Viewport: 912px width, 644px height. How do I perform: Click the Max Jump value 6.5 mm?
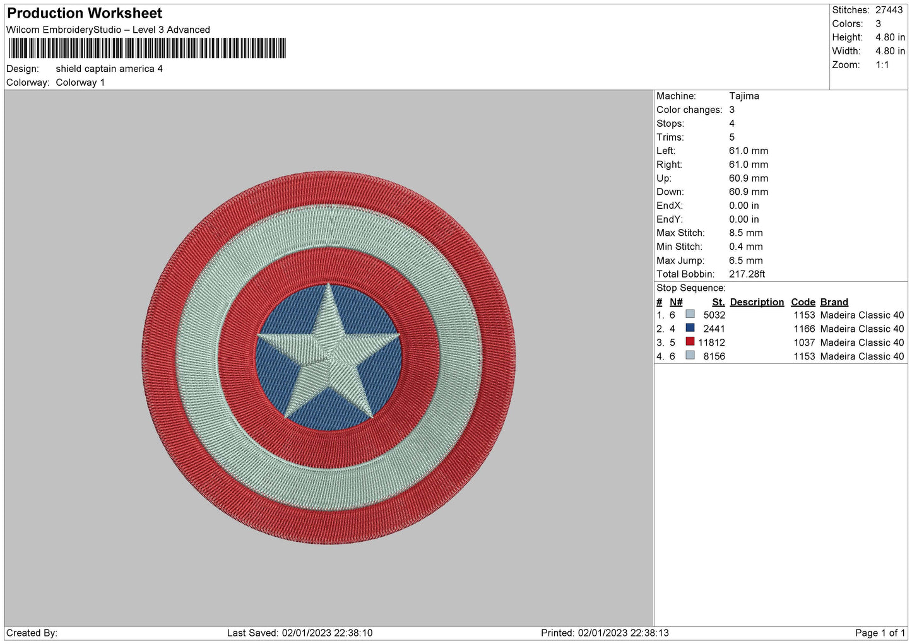click(x=746, y=261)
